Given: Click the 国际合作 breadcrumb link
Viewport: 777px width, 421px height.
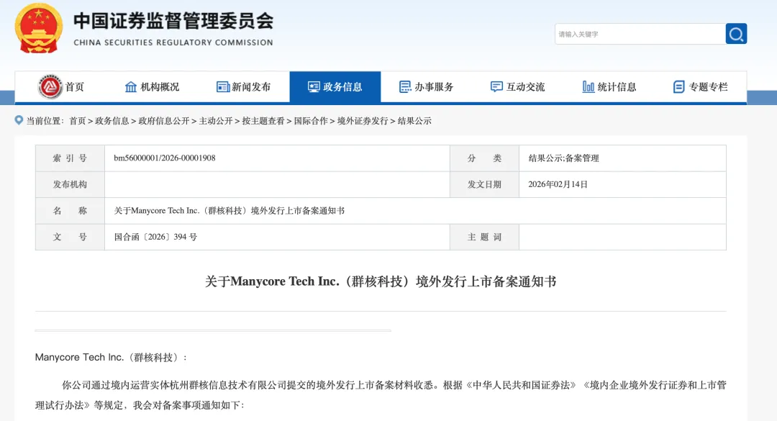Looking at the screenshot, I should pyautogui.click(x=311, y=121).
